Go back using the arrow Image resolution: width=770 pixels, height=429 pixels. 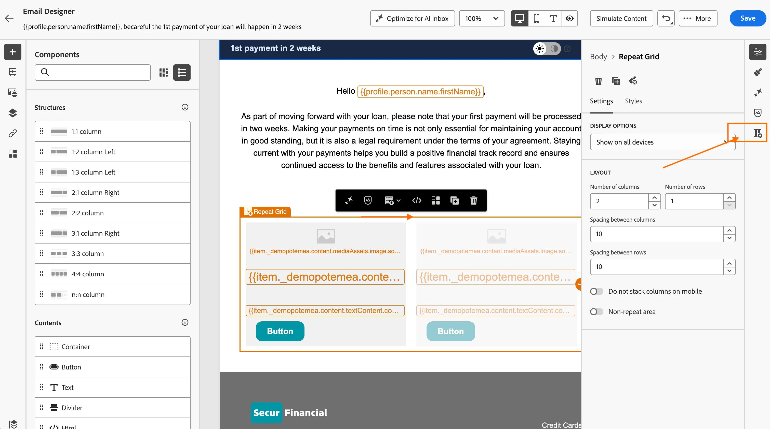(9, 18)
